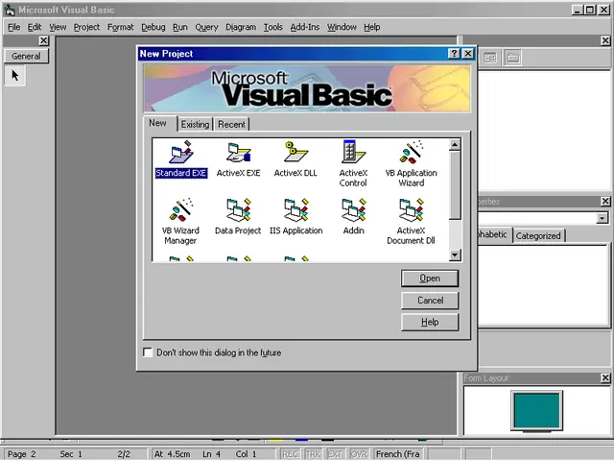Click the pointer tool in the toolbox

click(x=15, y=75)
